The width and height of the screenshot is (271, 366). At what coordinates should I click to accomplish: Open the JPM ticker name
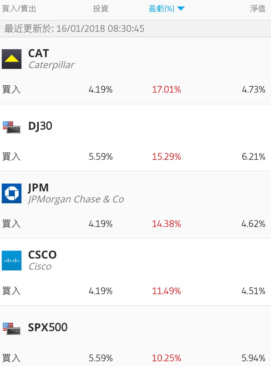(x=38, y=188)
